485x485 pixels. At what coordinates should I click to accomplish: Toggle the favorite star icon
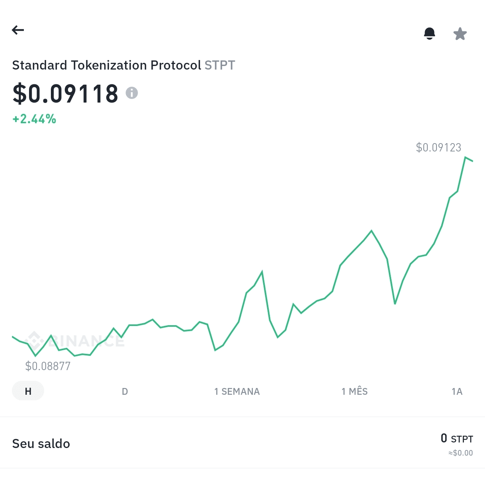coord(460,34)
